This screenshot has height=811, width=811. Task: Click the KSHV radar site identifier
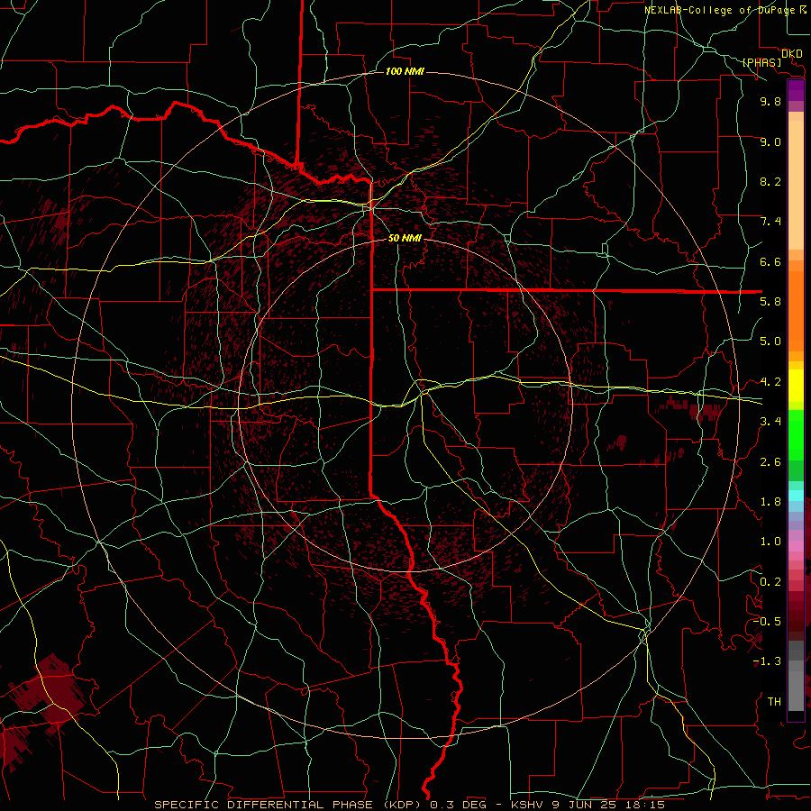[x=527, y=805]
